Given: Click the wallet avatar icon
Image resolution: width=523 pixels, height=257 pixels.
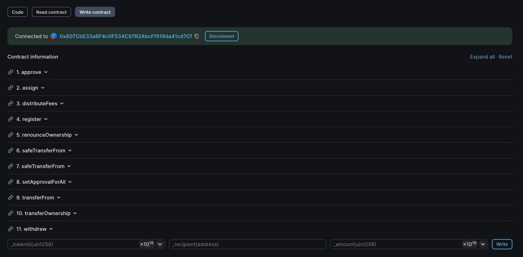Looking at the screenshot, I should click(54, 36).
